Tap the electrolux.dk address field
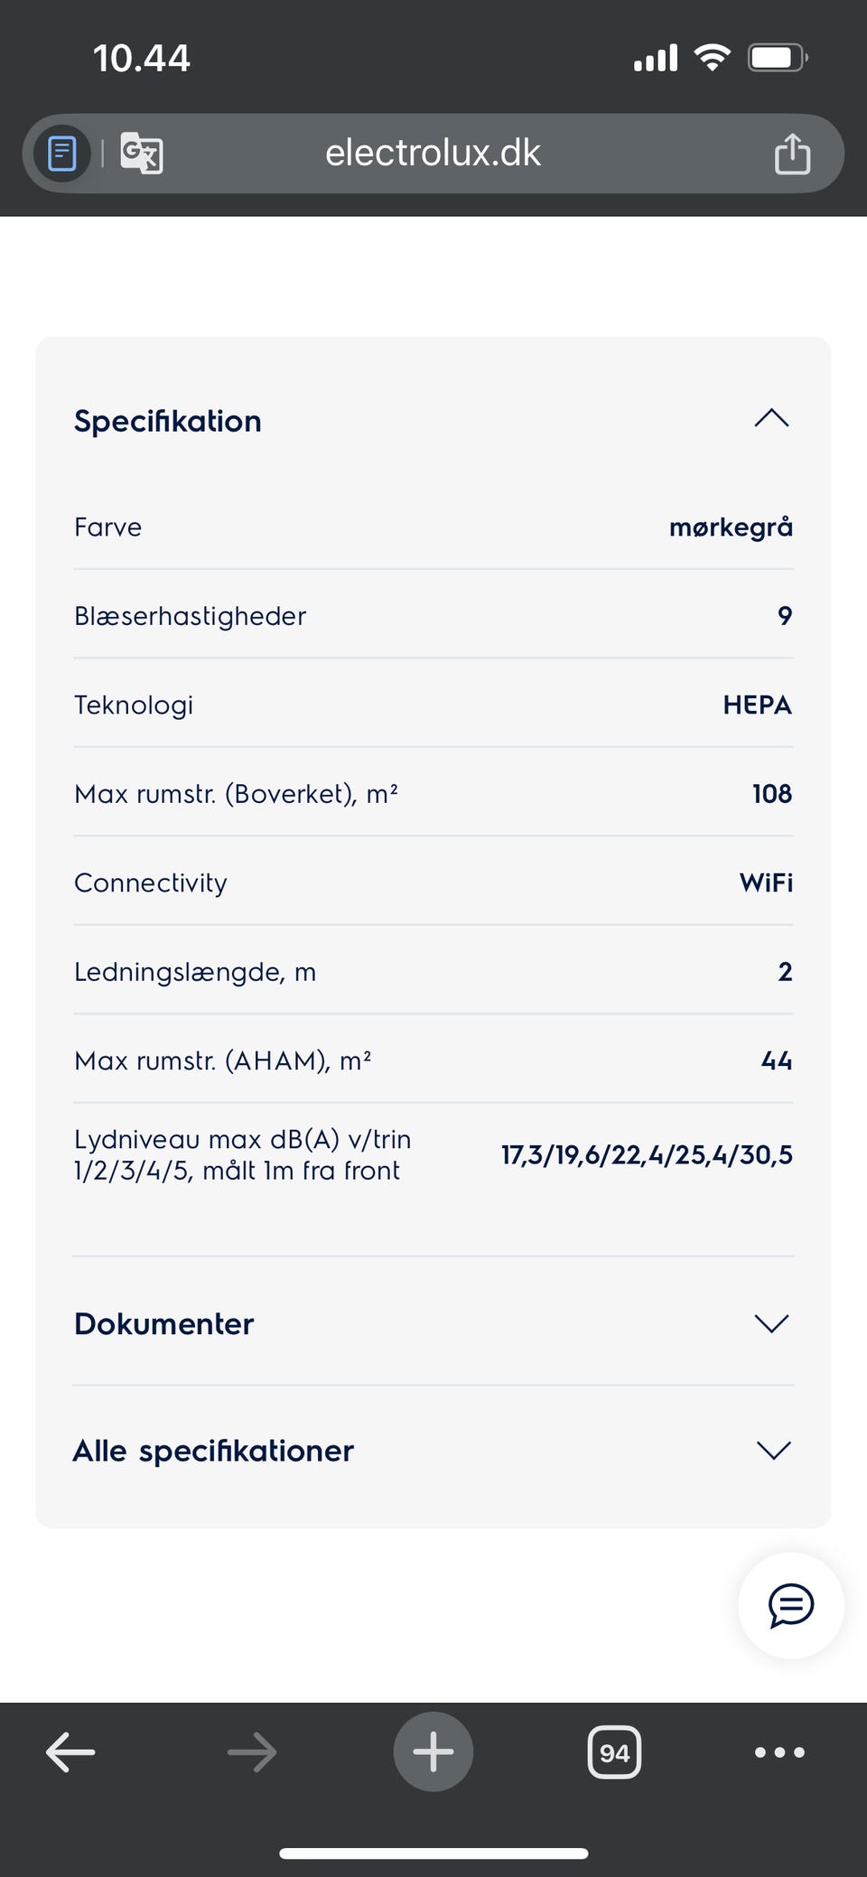Viewport: 867px width, 1877px height. (x=433, y=153)
